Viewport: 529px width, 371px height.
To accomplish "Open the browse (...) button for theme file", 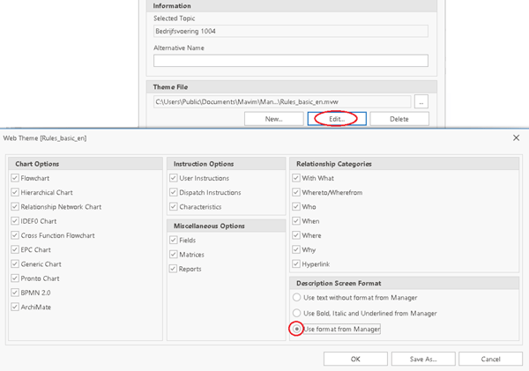I will coord(422,102).
